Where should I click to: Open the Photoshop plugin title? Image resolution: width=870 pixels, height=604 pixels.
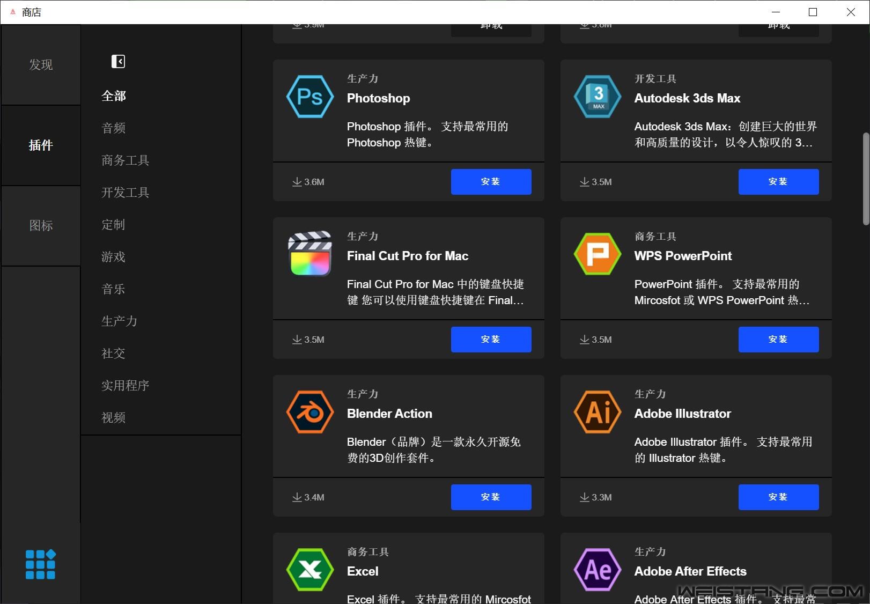[379, 98]
